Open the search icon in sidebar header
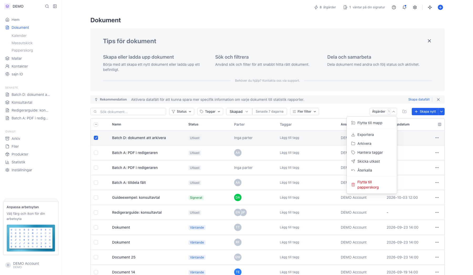This screenshot has width=473, height=275. click(47, 6)
